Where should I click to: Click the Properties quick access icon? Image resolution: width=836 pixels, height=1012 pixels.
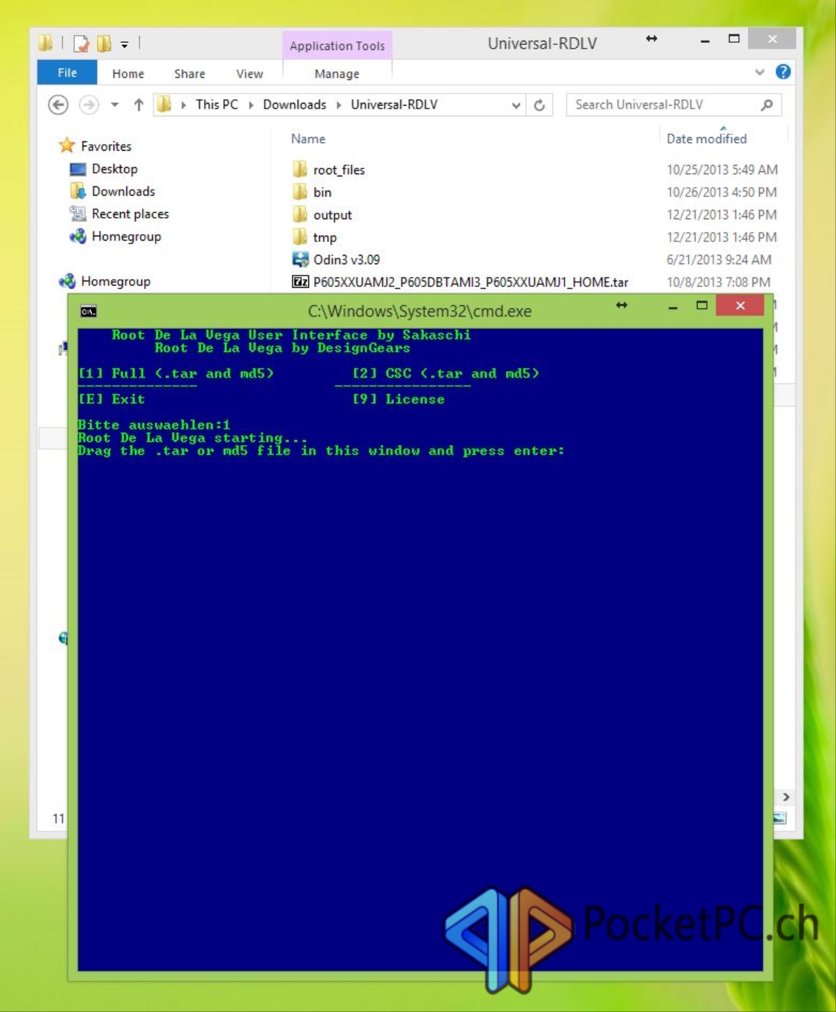tap(81, 44)
